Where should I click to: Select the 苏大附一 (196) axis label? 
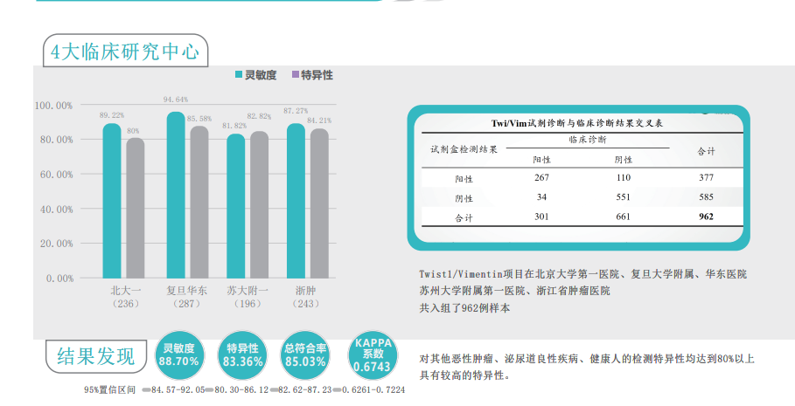248,296
